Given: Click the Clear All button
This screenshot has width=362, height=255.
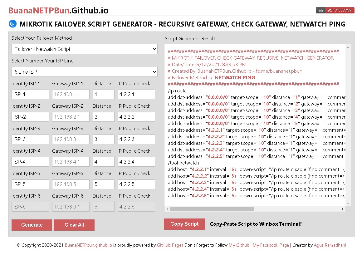Looking at the screenshot, I should [74, 225].
